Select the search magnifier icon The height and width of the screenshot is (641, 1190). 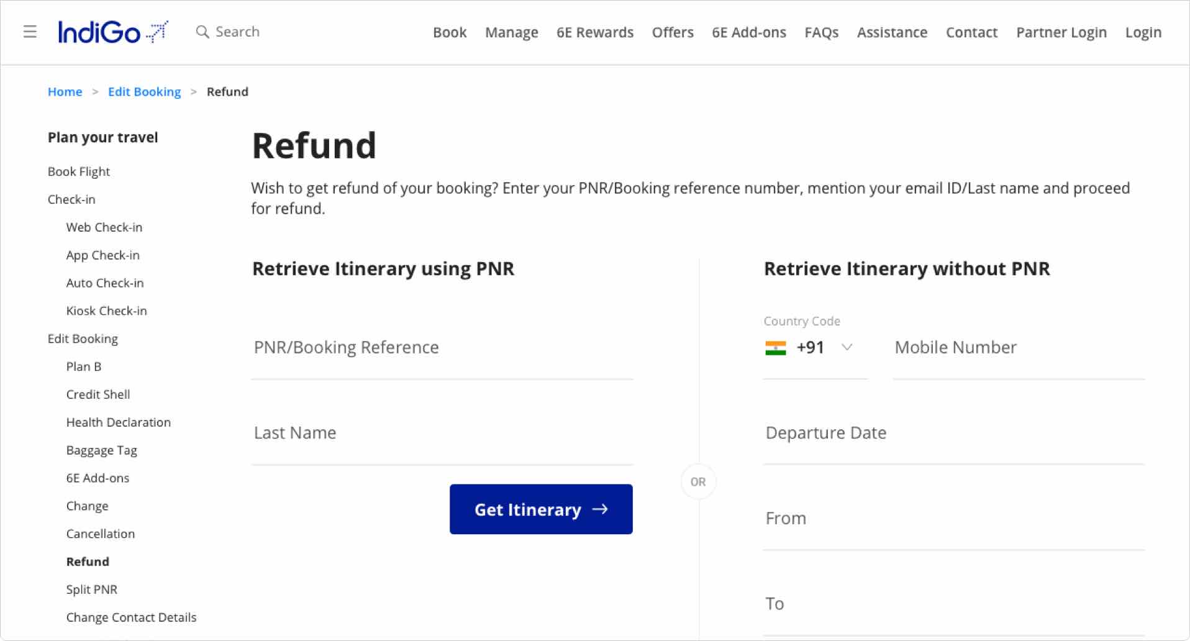coord(203,32)
